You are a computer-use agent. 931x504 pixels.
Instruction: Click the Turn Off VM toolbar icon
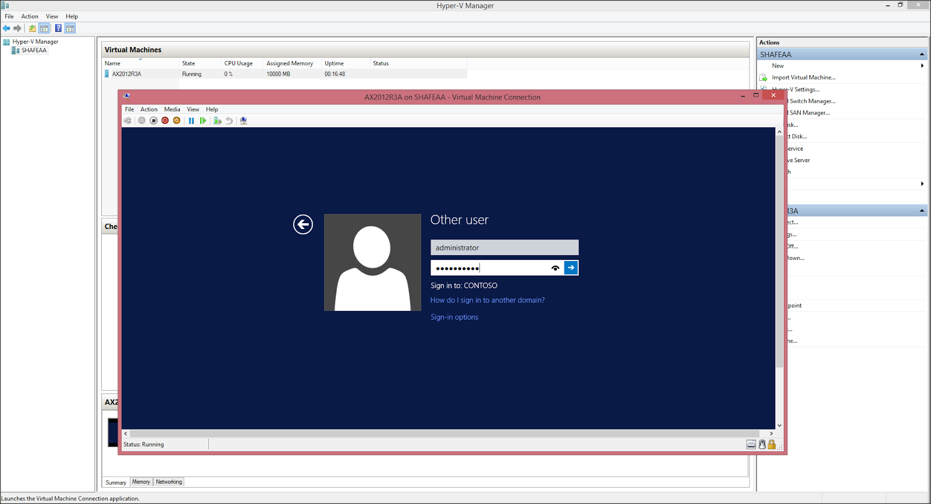(x=154, y=120)
